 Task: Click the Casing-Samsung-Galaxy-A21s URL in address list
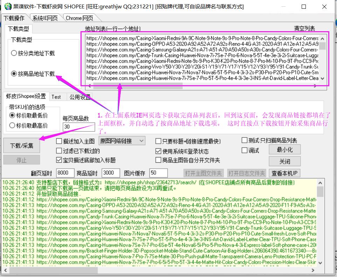[202, 50]
